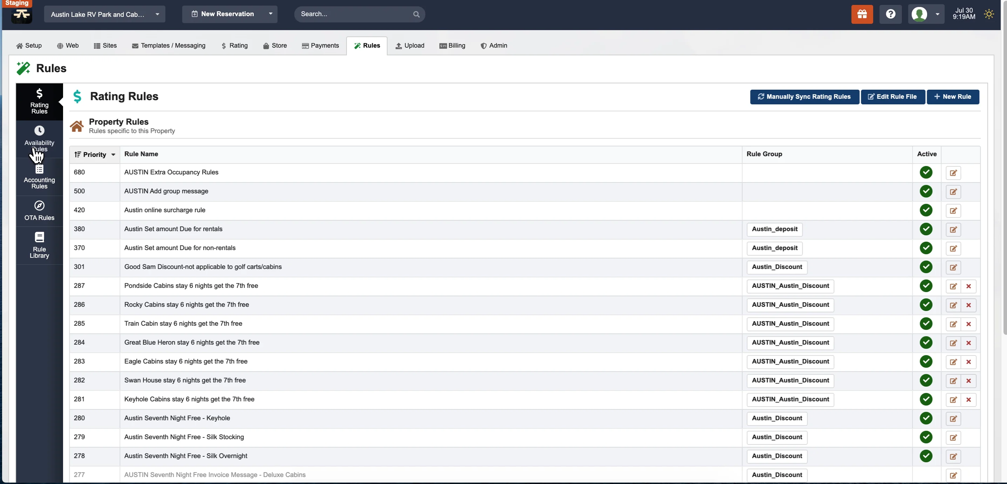The image size is (1007, 484).
Task: Toggle active status for priority 420 rule
Action: coord(926,210)
